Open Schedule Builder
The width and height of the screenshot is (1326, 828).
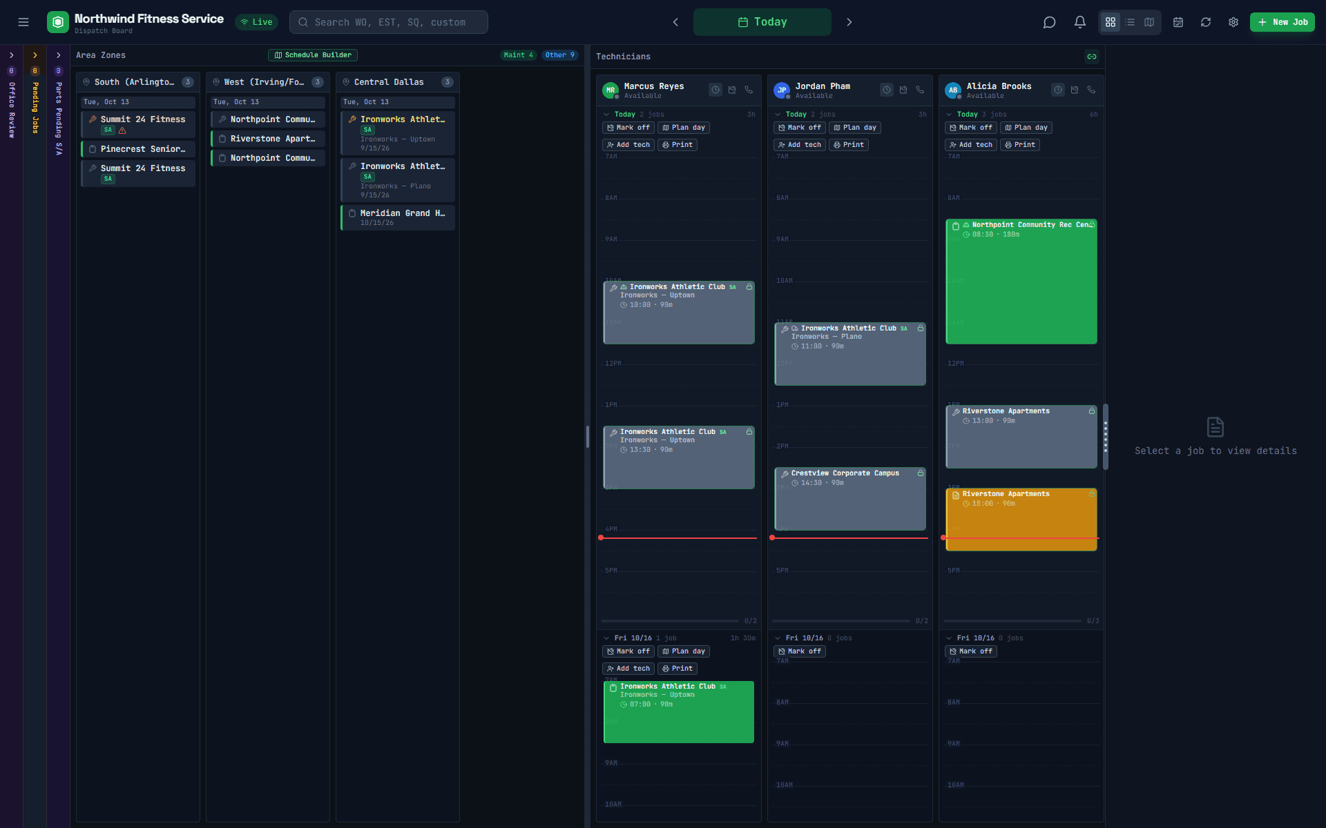(x=313, y=55)
